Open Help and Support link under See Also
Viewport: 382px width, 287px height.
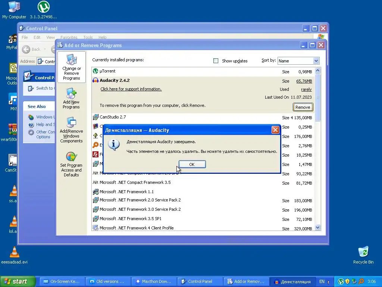[42, 124]
